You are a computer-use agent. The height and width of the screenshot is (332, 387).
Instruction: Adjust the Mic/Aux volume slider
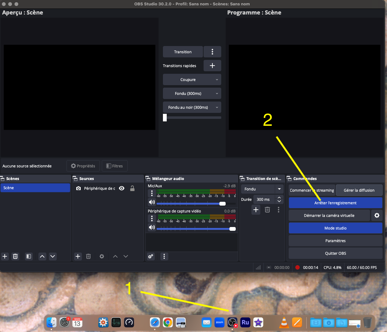click(222, 204)
